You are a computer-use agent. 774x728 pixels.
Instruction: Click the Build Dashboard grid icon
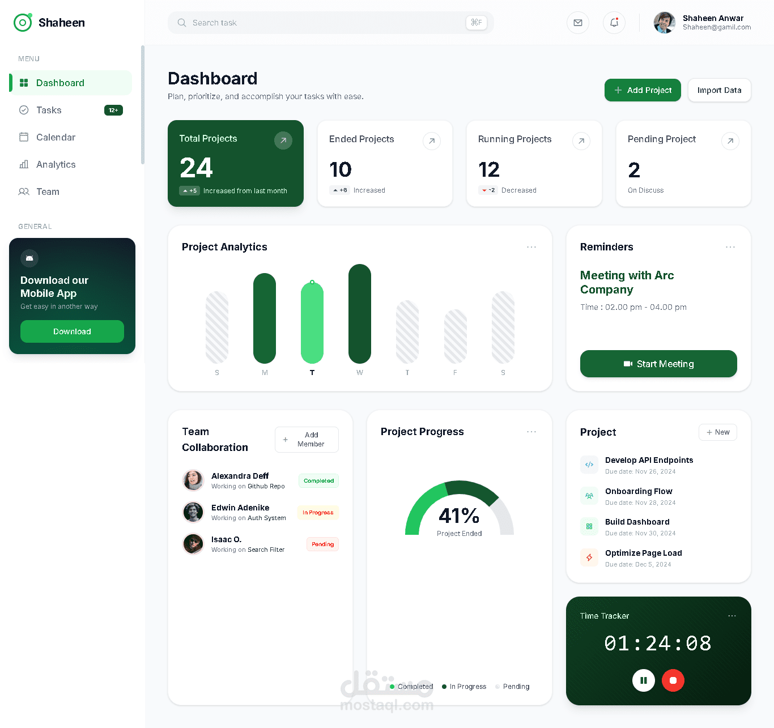point(589,526)
